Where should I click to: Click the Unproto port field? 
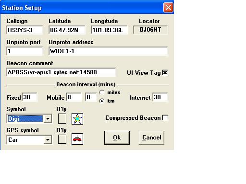[x=25, y=51]
